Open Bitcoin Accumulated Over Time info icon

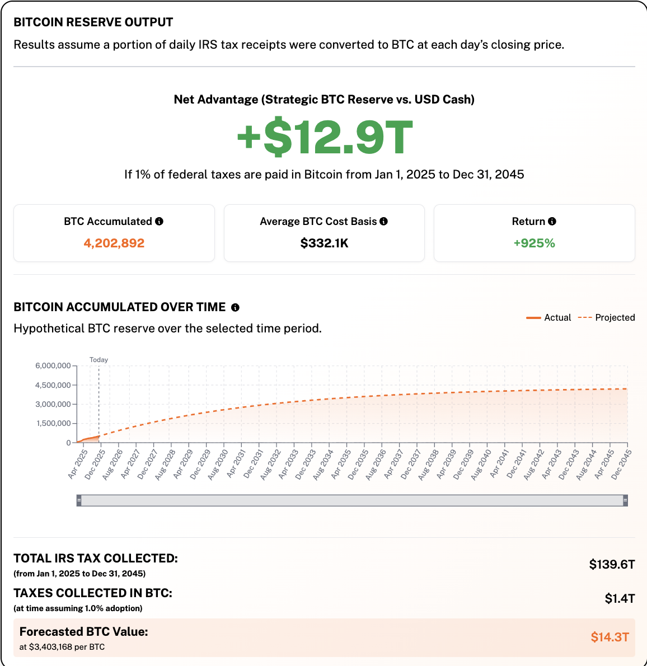click(x=235, y=307)
